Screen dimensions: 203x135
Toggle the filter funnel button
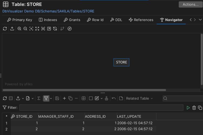pyautogui.click(x=46, y=99)
